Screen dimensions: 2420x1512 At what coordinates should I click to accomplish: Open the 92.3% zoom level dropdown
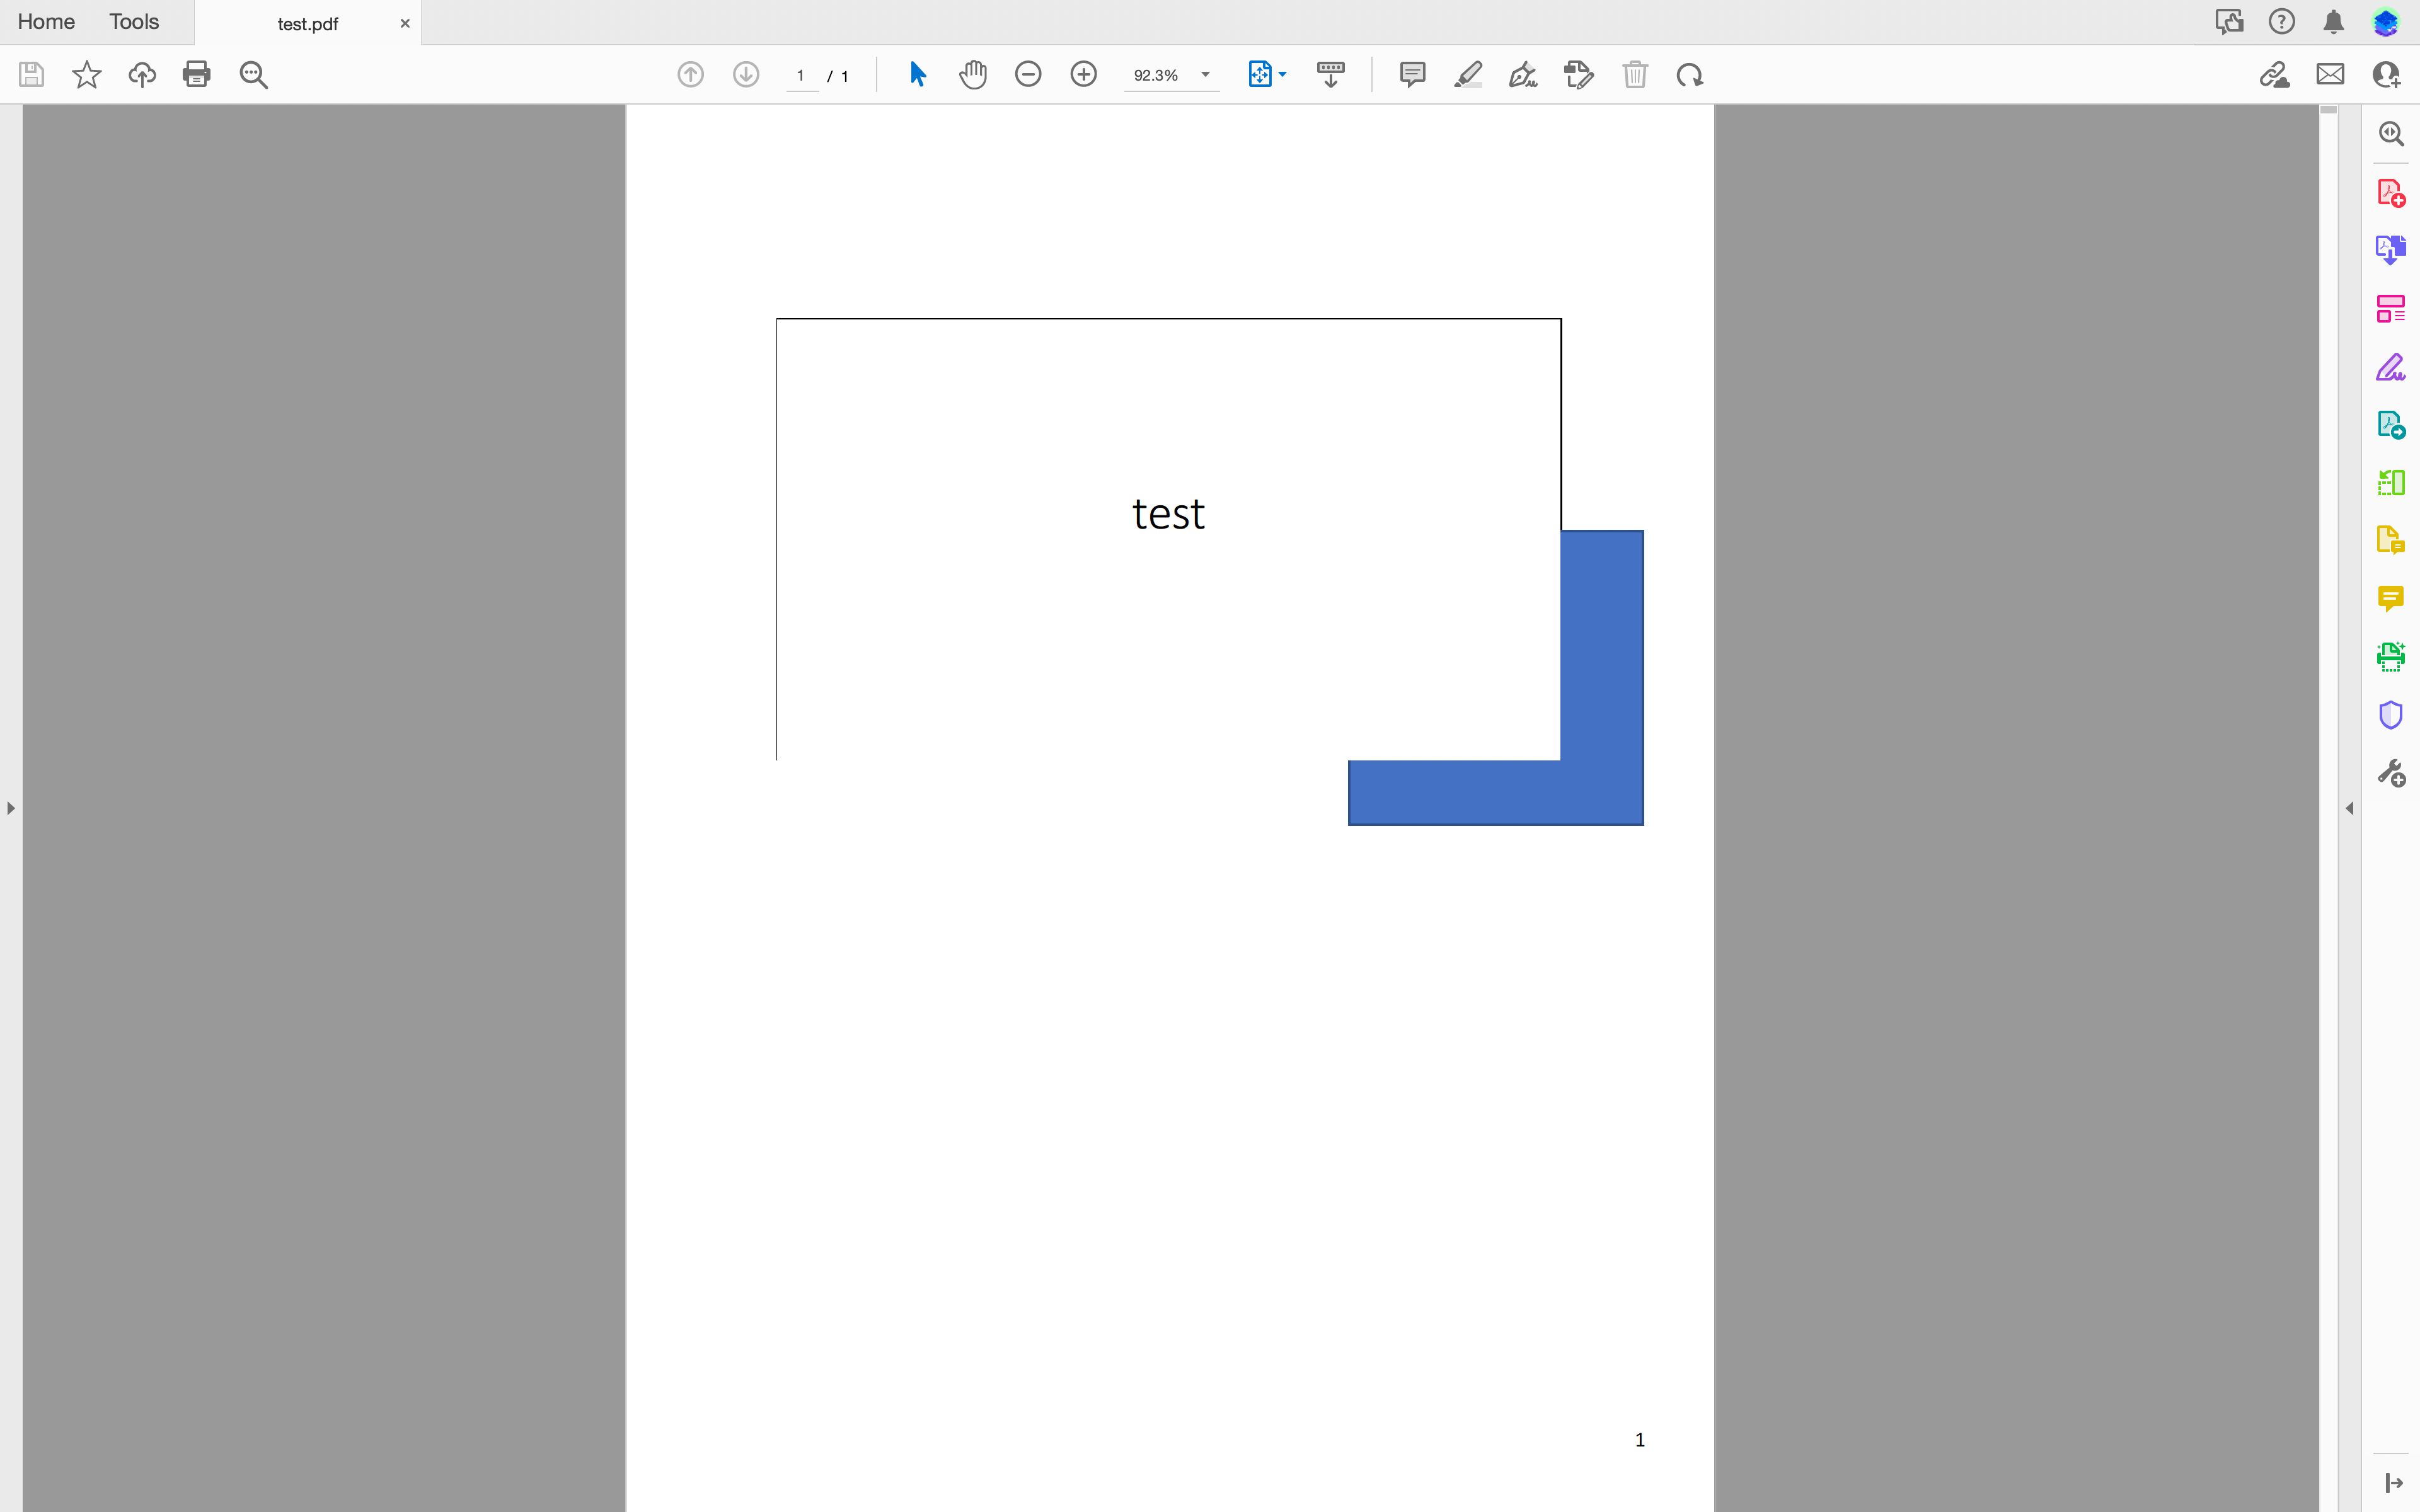[x=1205, y=75]
